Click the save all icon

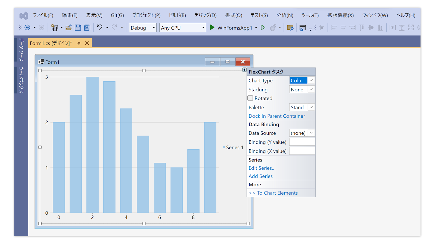87,28
